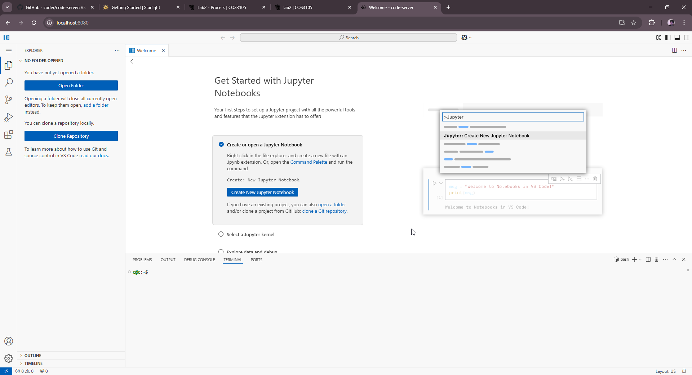The image size is (692, 375).
Task: Open the Extensions view
Action: 9,135
